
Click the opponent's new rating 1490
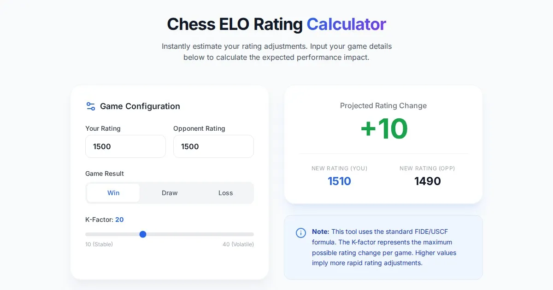click(427, 181)
